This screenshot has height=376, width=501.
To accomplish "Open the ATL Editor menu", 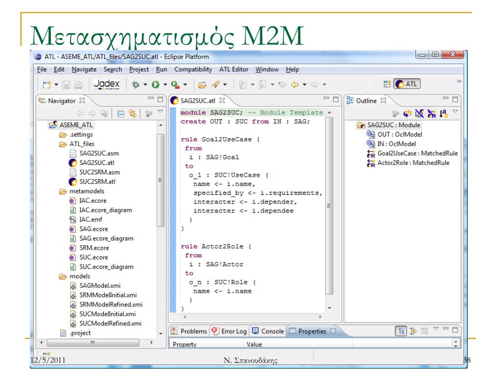I will coord(234,70).
